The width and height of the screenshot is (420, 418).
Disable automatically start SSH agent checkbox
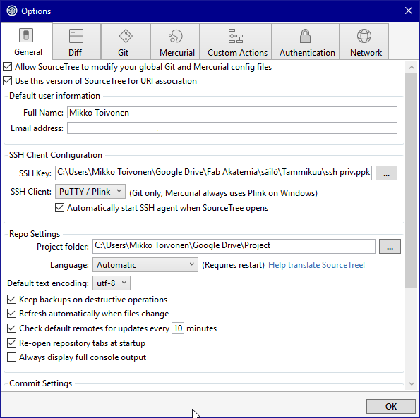[60, 208]
